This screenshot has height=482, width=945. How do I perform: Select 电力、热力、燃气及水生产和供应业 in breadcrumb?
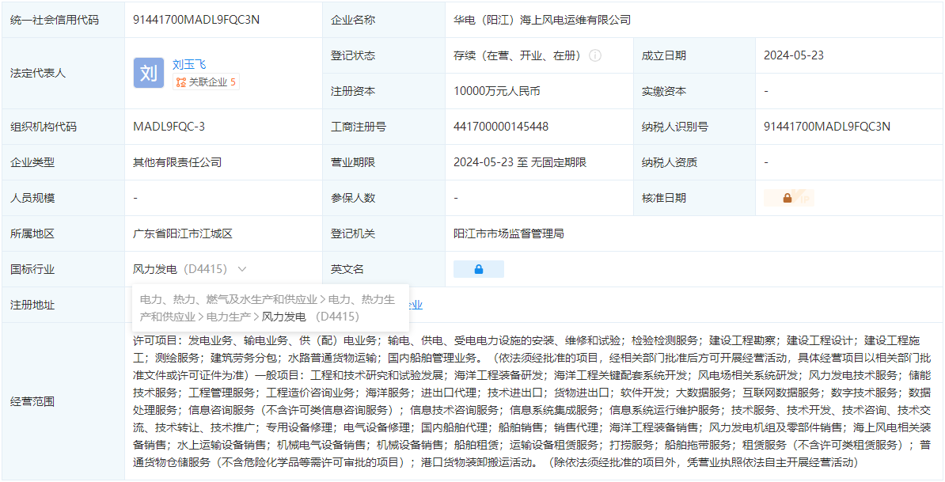pos(229,299)
